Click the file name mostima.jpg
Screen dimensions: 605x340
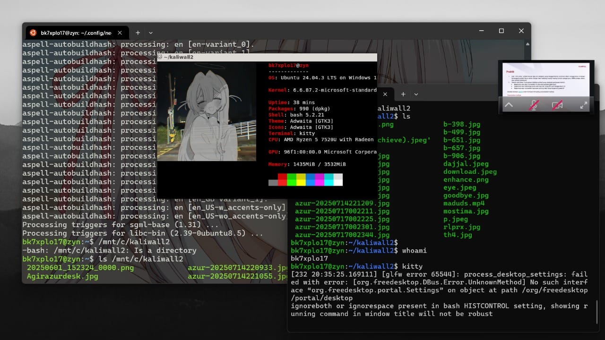tap(466, 211)
